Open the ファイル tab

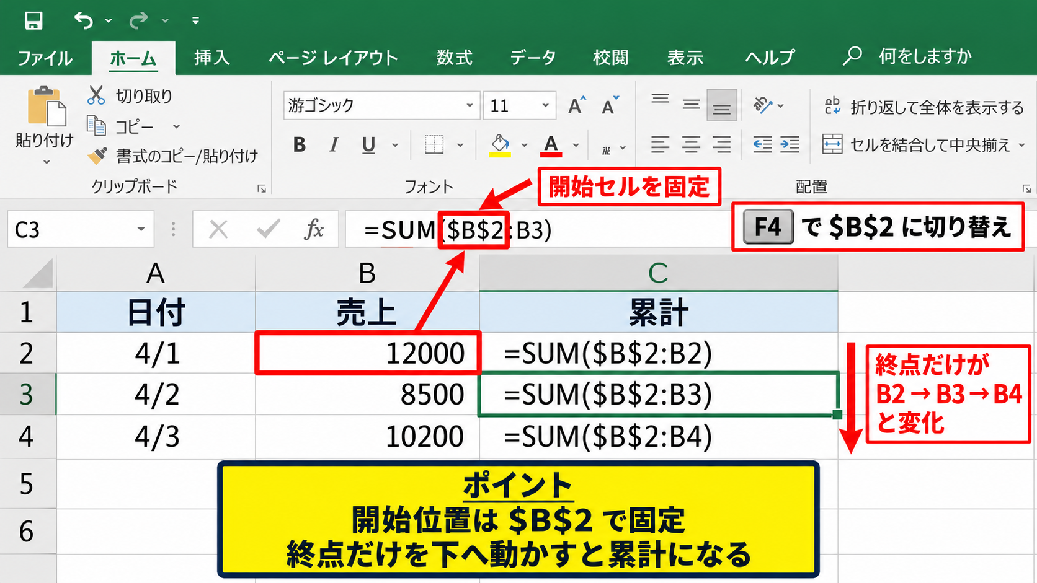point(45,58)
